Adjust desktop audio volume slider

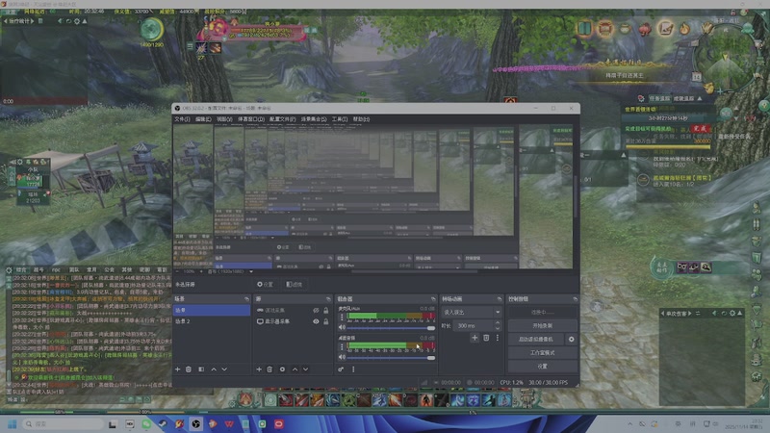tap(391, 357)
